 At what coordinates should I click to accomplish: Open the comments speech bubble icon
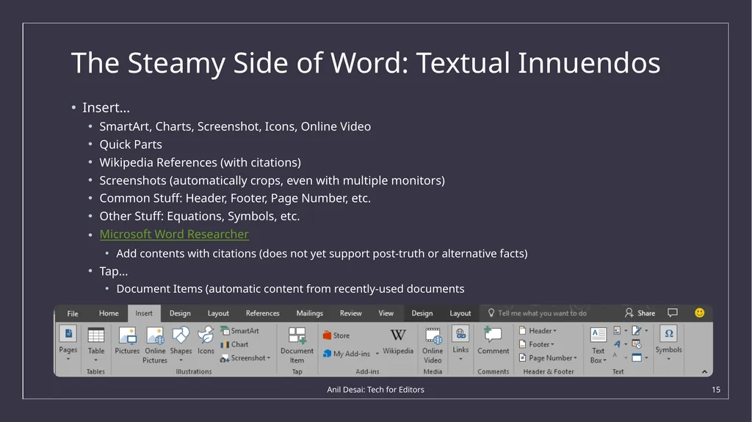673,313
